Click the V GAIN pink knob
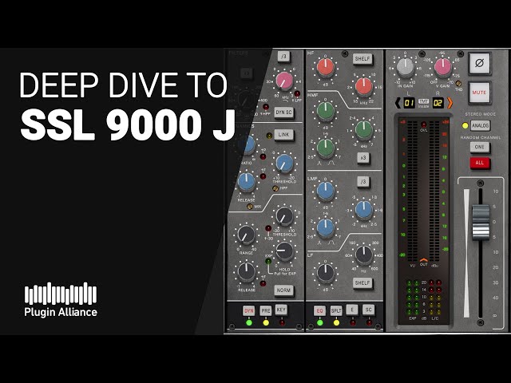The height and width of the screenshot is (383, 511). pyautogui.click(x=443, y=67)
